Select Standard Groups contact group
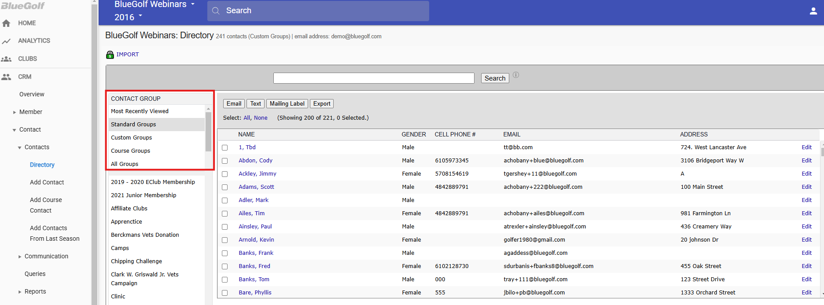Image resolution: width=824 pixels, height=305 pixels. point(157,125)
